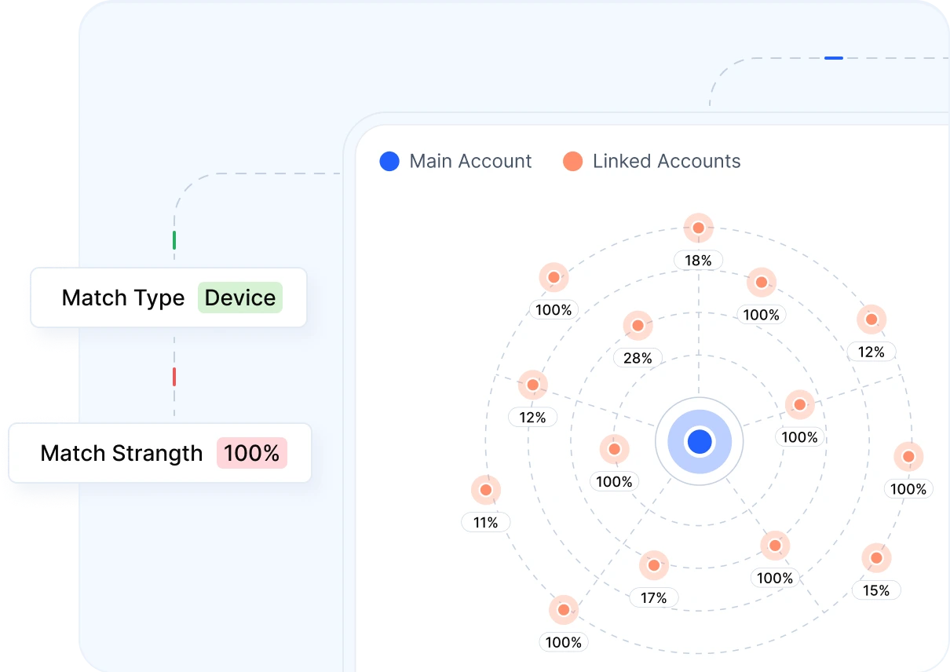Select the central blue main account node
Viewport: 950px width, 672px height.
click(x=700, y=442)
